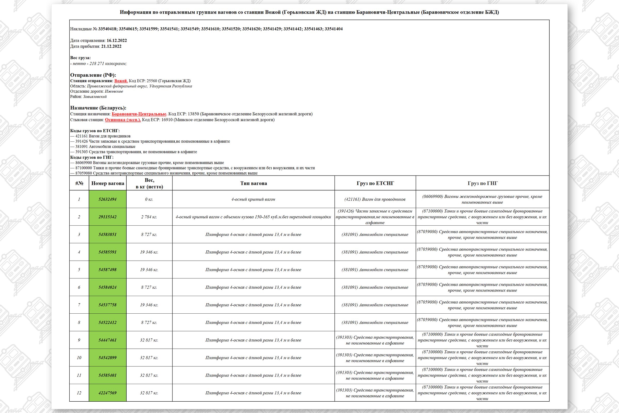Image resolution: width=619 pixels, height=413 pixels.
Task: Click wagon number 29115342 cell
Action: tap(107, 217)
